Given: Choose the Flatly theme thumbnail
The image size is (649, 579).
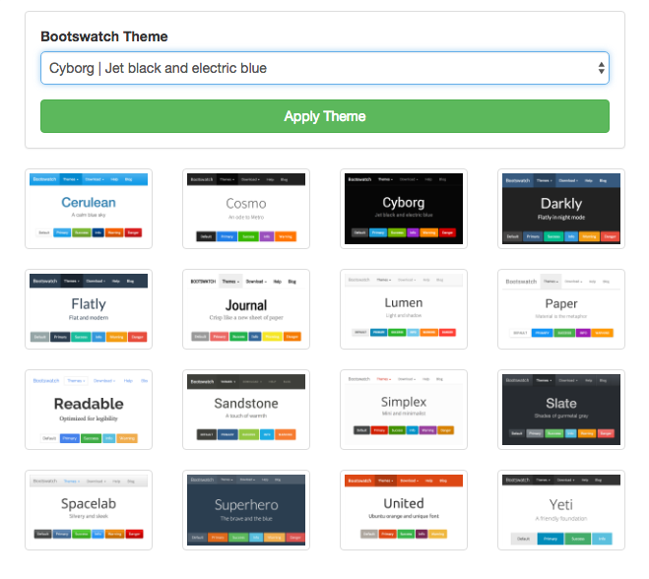Looking at the screenshot, I should 89,309.
